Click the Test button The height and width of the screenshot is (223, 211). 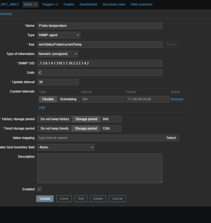pos(81,199)
